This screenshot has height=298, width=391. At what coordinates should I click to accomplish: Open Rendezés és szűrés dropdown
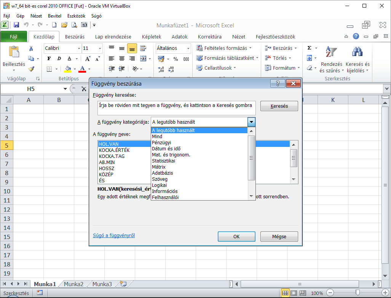(x=331, y=59)
